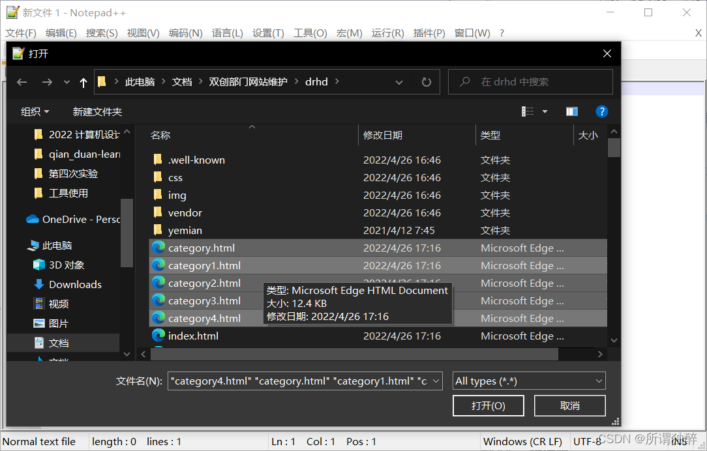Click 双创部门网站维护 in address breadcrumb
707x451 pixels.
click(248, 82)
